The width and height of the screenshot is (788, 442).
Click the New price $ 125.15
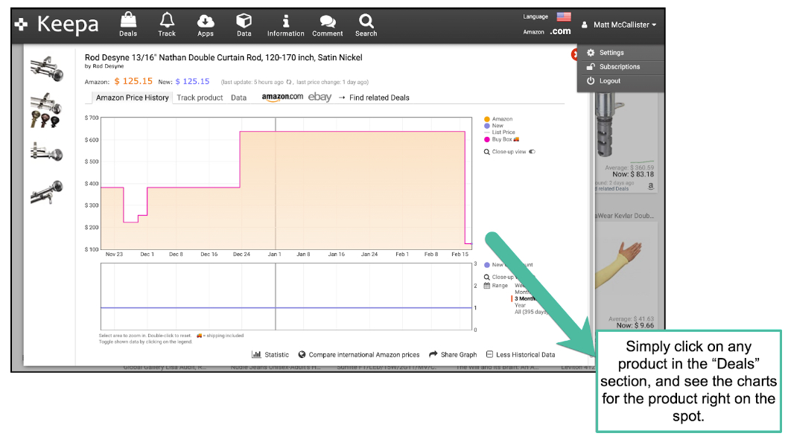coord(192,81)
